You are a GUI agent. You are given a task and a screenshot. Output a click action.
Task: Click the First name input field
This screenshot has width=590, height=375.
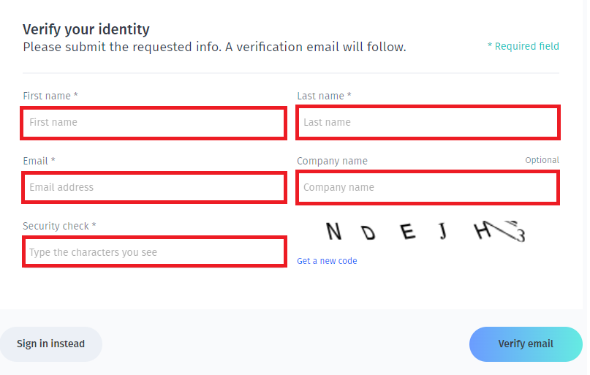coord(154,123)
